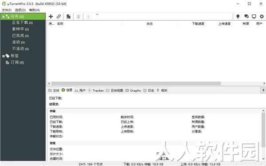
Task: Select 正在下载 in the sidebar
Action: (x=23, y=23)
